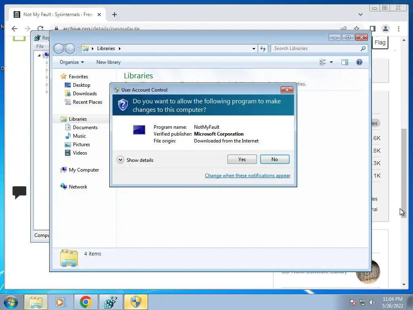Open Windows Media Player from taskbar

point(60,302)
